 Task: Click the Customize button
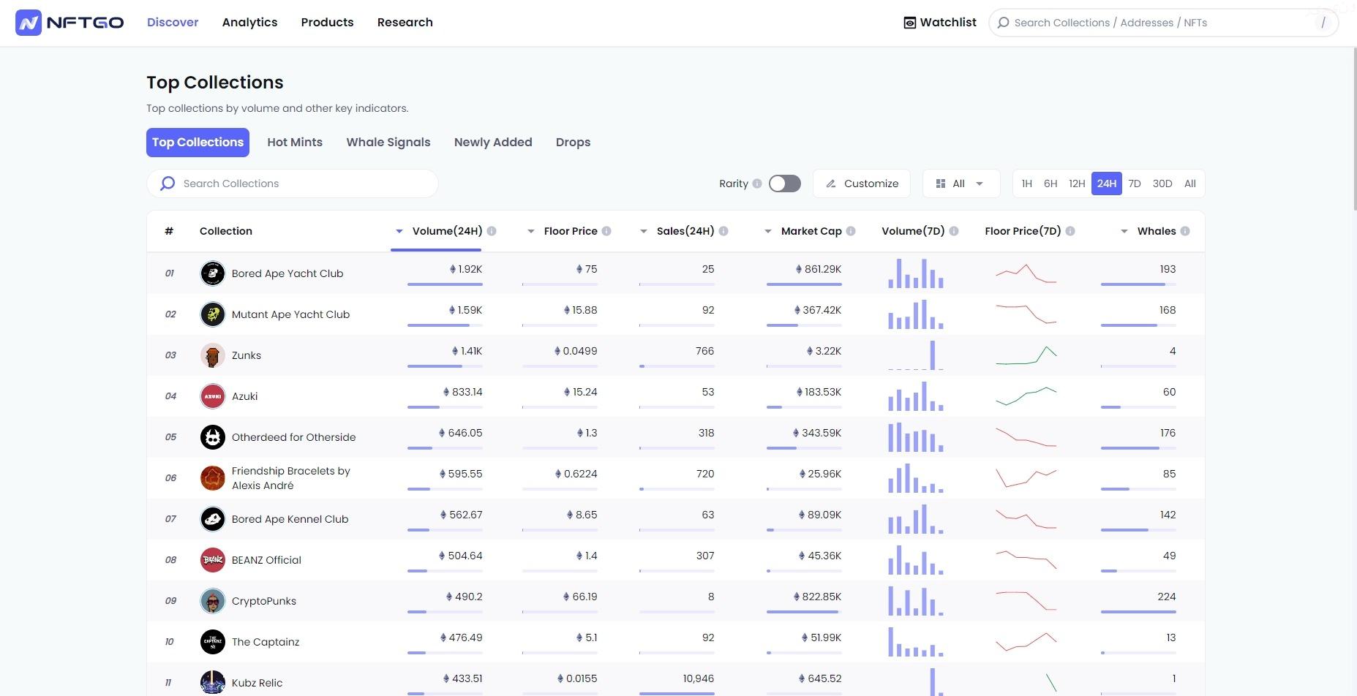[862, 184]
